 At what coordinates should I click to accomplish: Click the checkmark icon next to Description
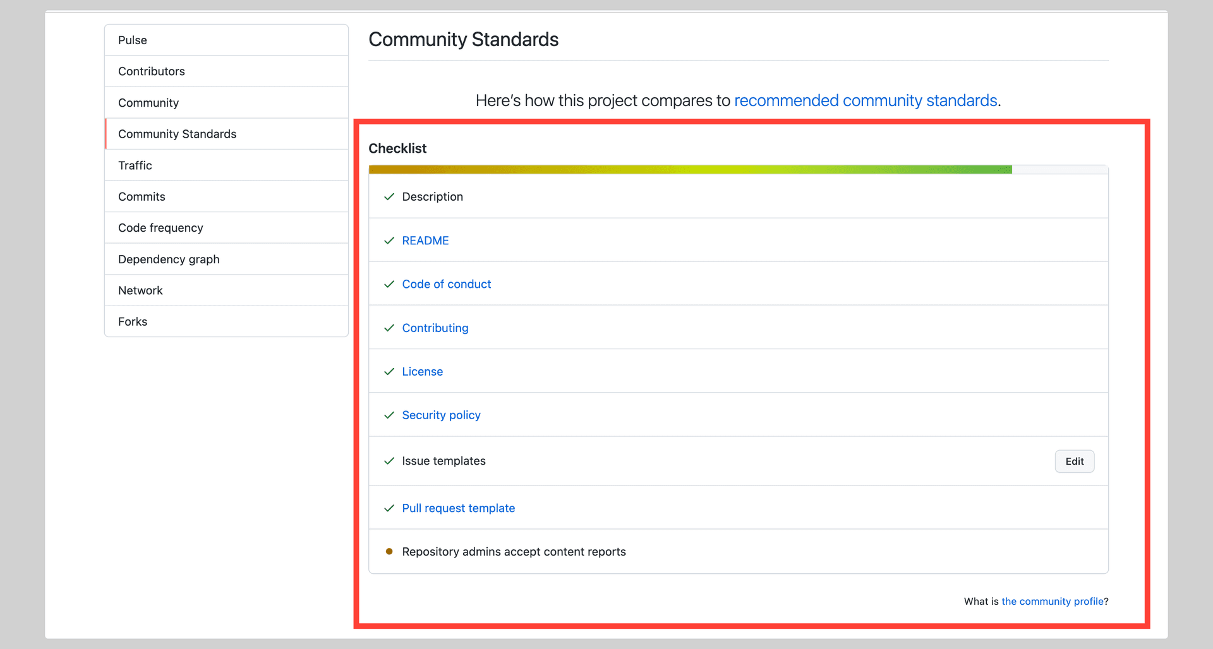pyautogui.click(x=389, y=197)
